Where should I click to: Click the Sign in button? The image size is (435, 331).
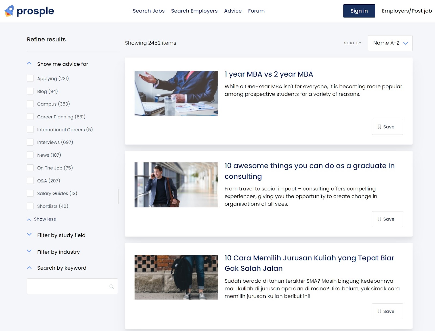tap(359, 11)
